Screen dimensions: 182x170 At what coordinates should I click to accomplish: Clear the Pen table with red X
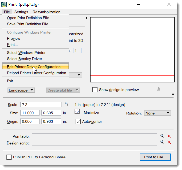tap(169, 136)
